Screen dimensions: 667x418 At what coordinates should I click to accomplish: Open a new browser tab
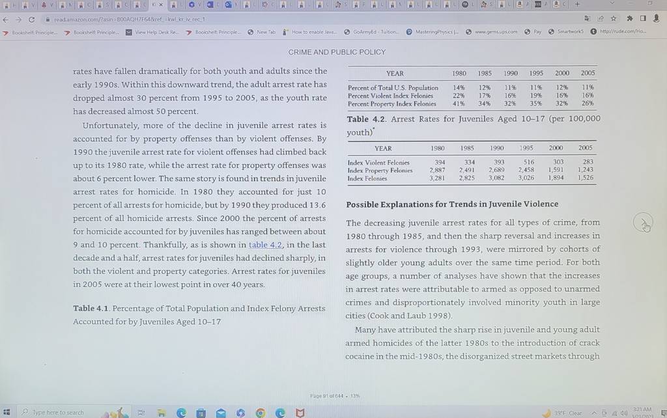(577, 5)
